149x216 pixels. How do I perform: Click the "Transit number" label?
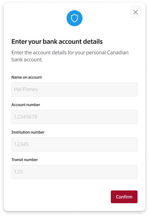tap(25, 160)
